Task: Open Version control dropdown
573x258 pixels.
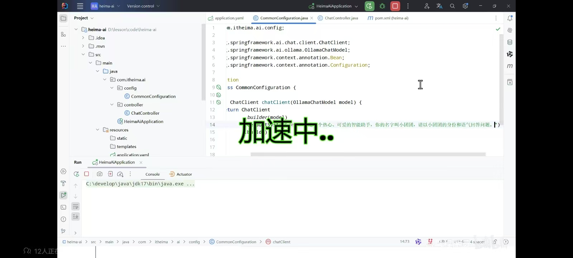Action: 143,6
